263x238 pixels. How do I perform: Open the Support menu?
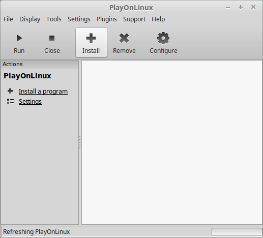[134, 19]
